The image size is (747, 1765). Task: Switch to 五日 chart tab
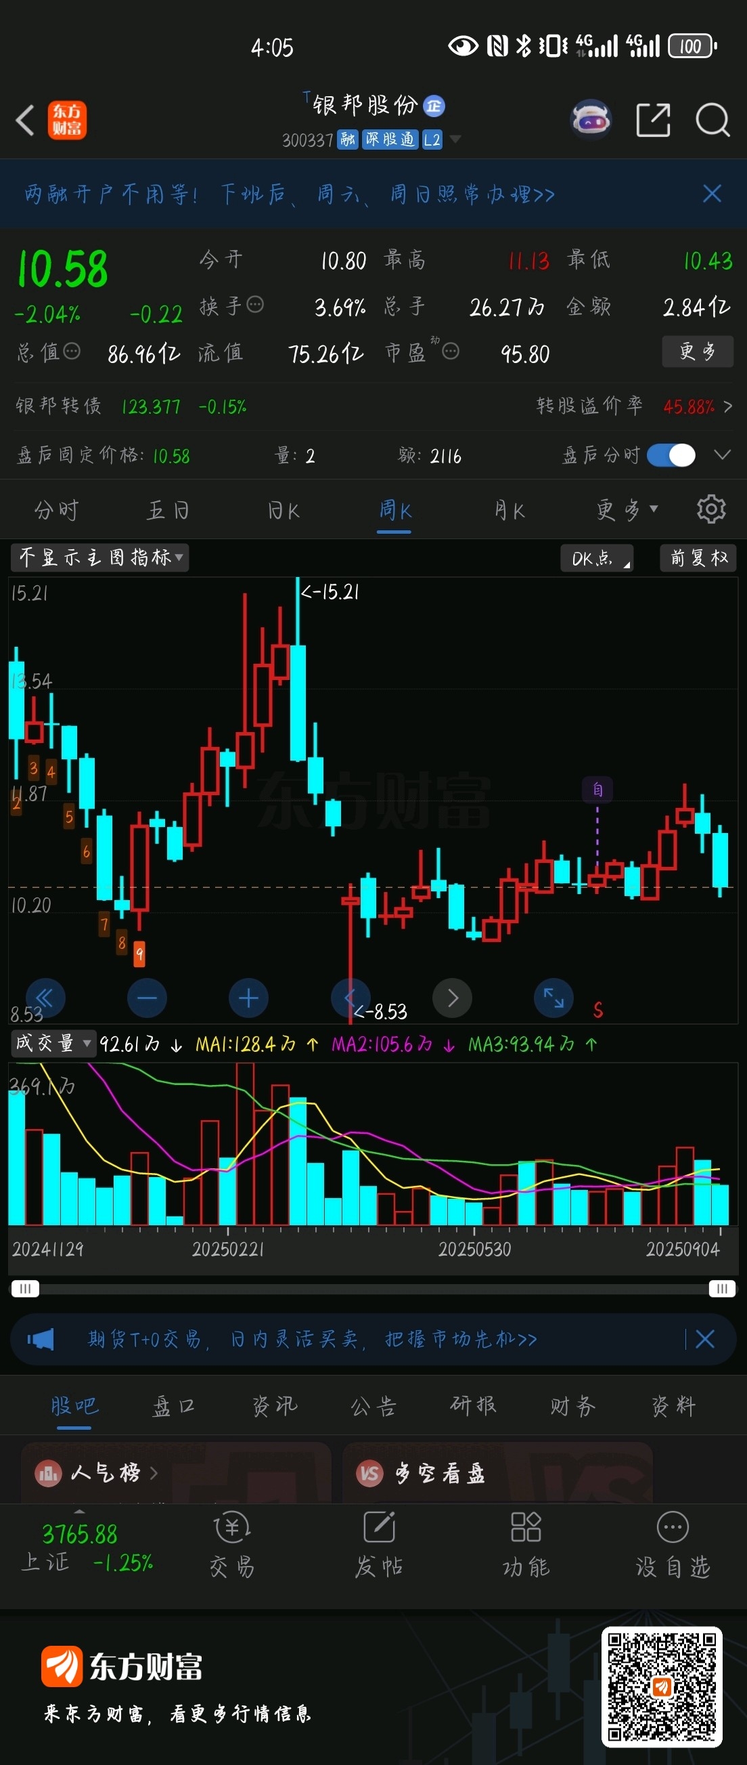pyautogui.click(x=168, y=511)
